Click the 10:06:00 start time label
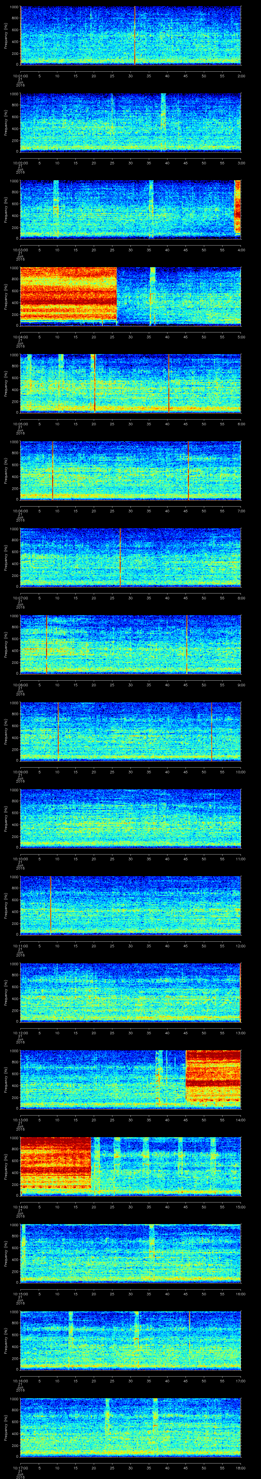This screenshot has height=1479, width=261. click(20, 511)
